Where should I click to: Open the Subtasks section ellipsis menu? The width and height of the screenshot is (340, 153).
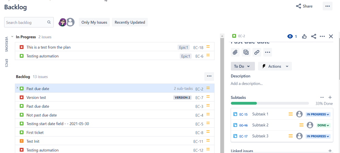(x=322, y=97)
